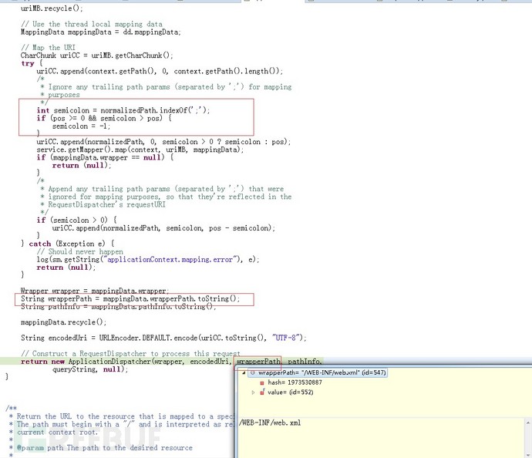
Task: Click the field icon beside value=
Action: (262, 392)
